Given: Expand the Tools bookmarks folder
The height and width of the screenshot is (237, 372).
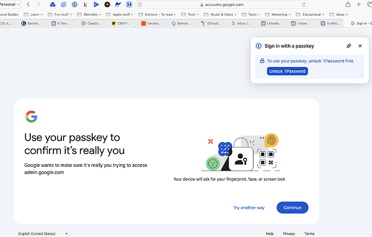Looking at the screenshot, I should tap(251, 15).
